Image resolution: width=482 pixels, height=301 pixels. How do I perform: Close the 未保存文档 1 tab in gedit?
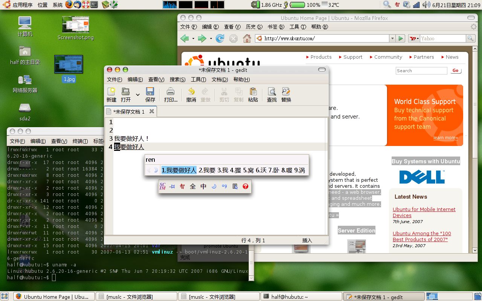coord(152,111)
